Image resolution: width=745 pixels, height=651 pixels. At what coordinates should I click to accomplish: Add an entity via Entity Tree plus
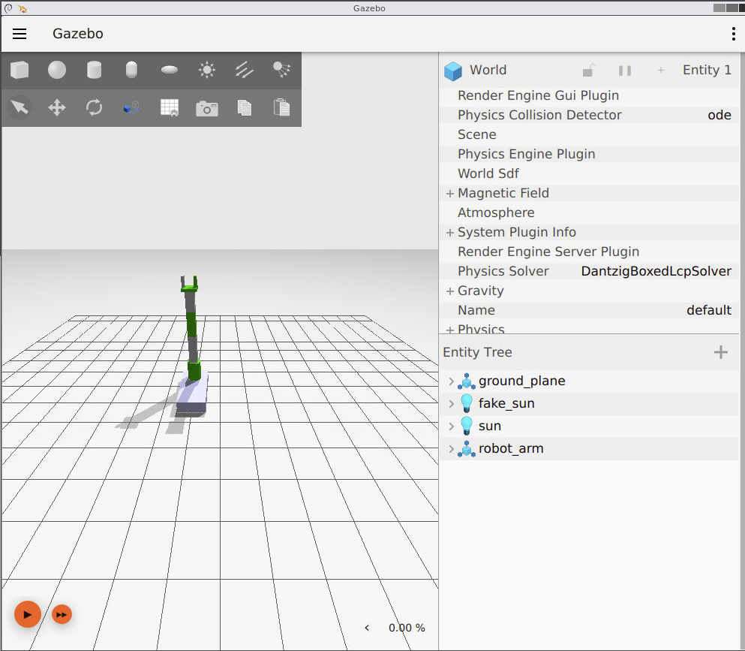721,352
